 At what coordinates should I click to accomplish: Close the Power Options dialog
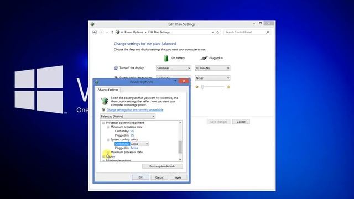tap(184, 81)
